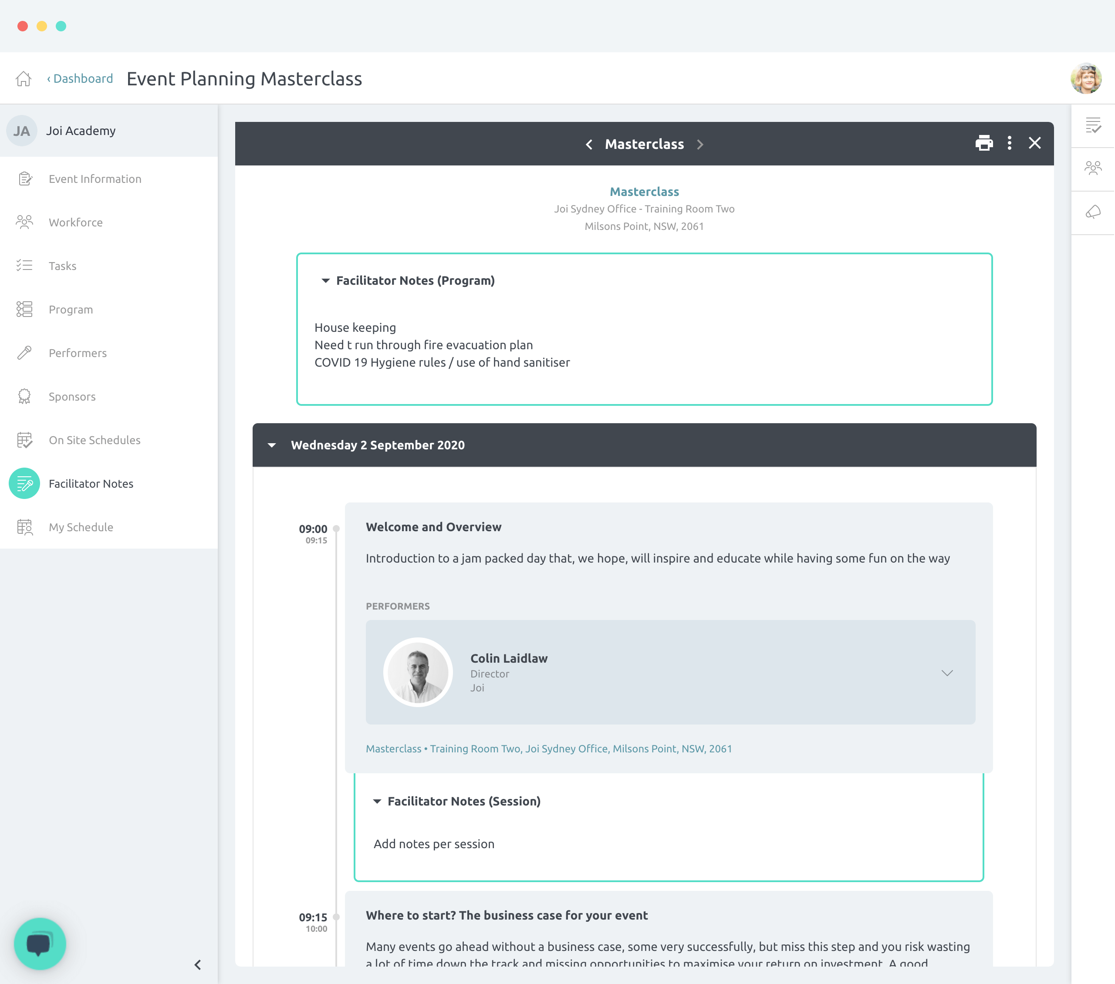Expand Colin Laidlaw performer details chevron
This screenshot has height=984, width=1115.
(x=947, y=673)
